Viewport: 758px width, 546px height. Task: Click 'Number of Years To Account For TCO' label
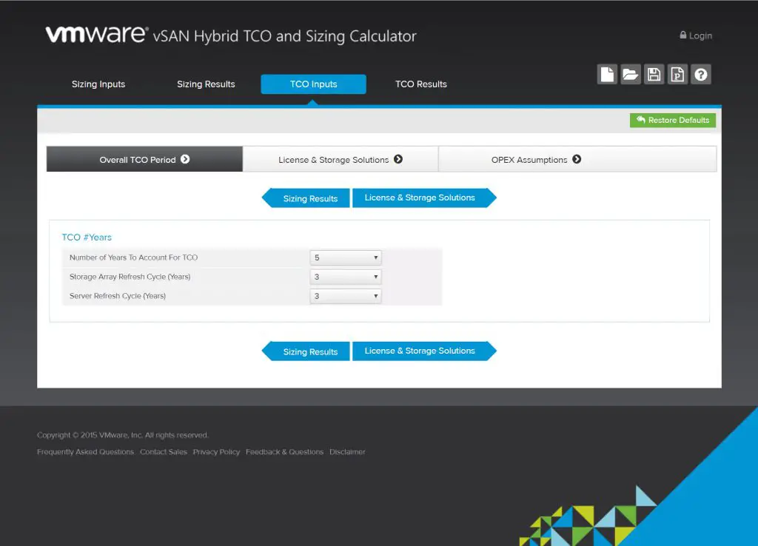tap(133, 257)
